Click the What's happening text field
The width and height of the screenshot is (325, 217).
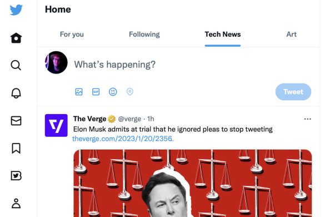pyautogui.click(x=115, y=65)
